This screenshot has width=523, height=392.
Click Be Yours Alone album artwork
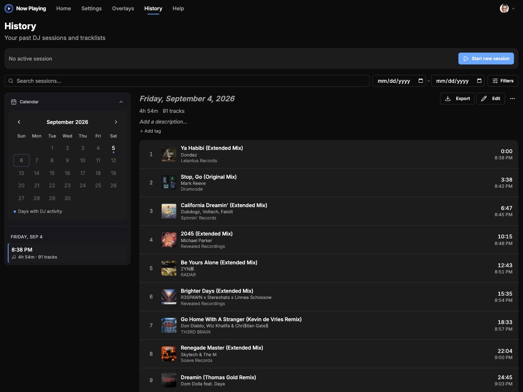(169, 268)
